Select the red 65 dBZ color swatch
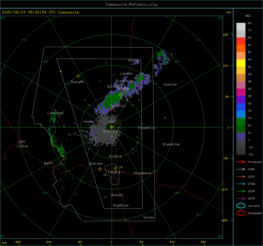 coord(241,41)
